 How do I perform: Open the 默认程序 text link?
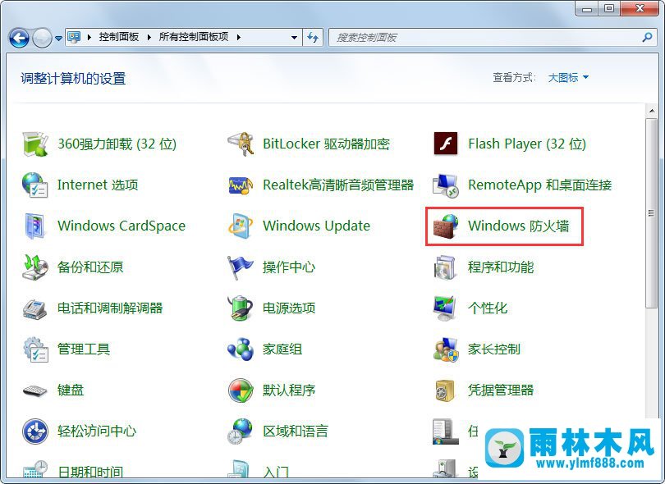tap(289, 390)
